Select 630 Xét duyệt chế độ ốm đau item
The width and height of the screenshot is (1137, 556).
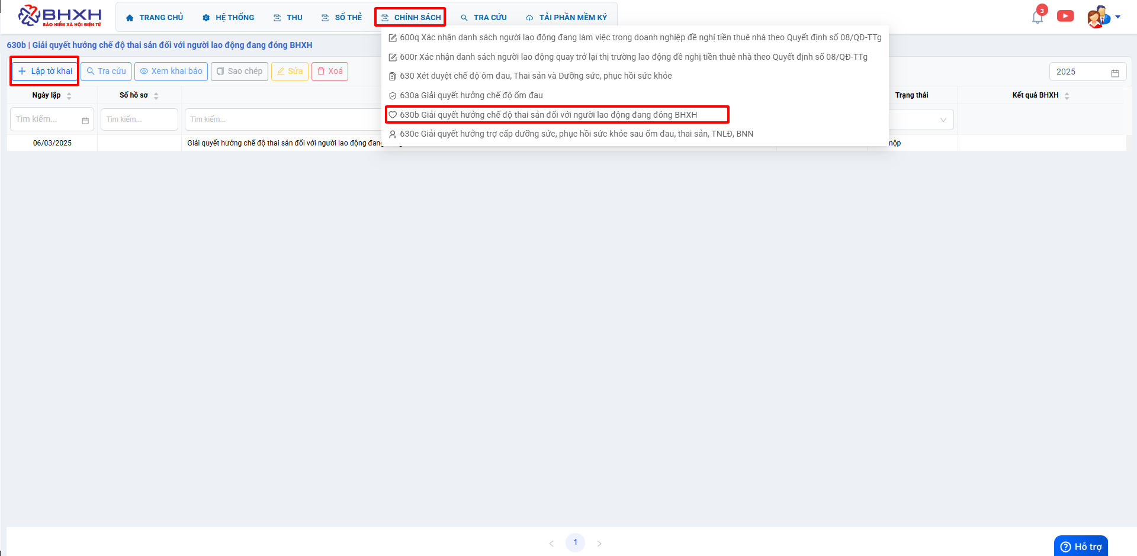[635, 76]
